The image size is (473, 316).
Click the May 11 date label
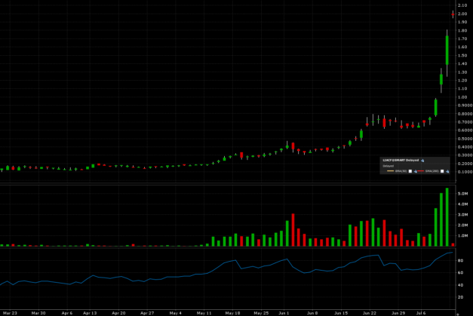(x=204, y=311)
